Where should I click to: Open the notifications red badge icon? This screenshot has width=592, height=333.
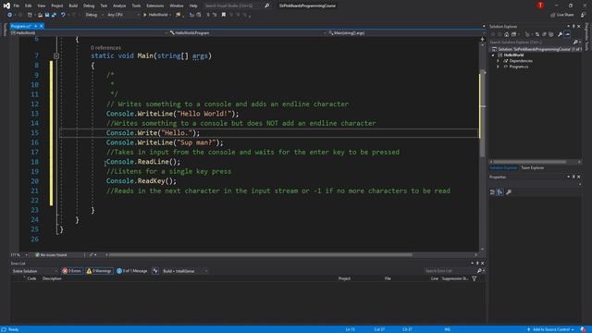[540, 6]
